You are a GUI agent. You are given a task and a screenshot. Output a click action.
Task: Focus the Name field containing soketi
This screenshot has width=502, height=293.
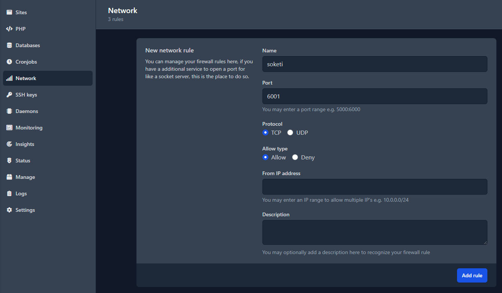click(375, 64)
